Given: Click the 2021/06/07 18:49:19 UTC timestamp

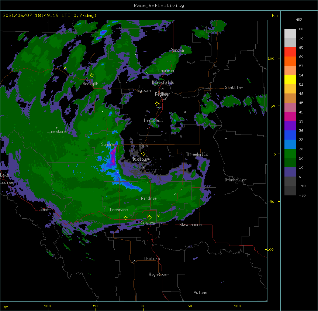Looking at the screenshot, I should pyautogui.click(x=36, y=16).
